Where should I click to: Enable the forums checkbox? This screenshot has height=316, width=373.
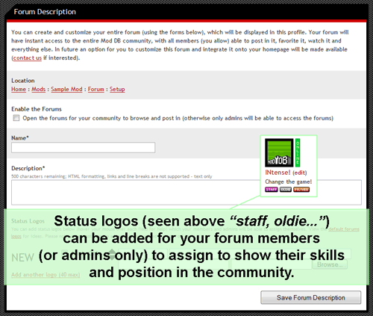coord(16,118)
